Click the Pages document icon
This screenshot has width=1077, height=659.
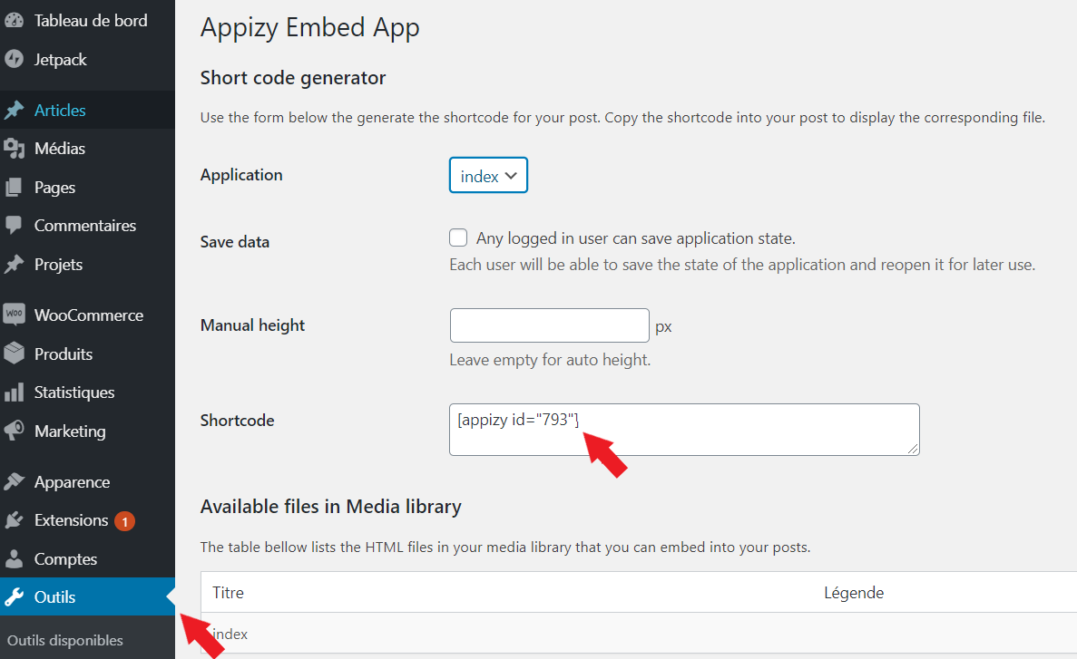tap(14, 188)
